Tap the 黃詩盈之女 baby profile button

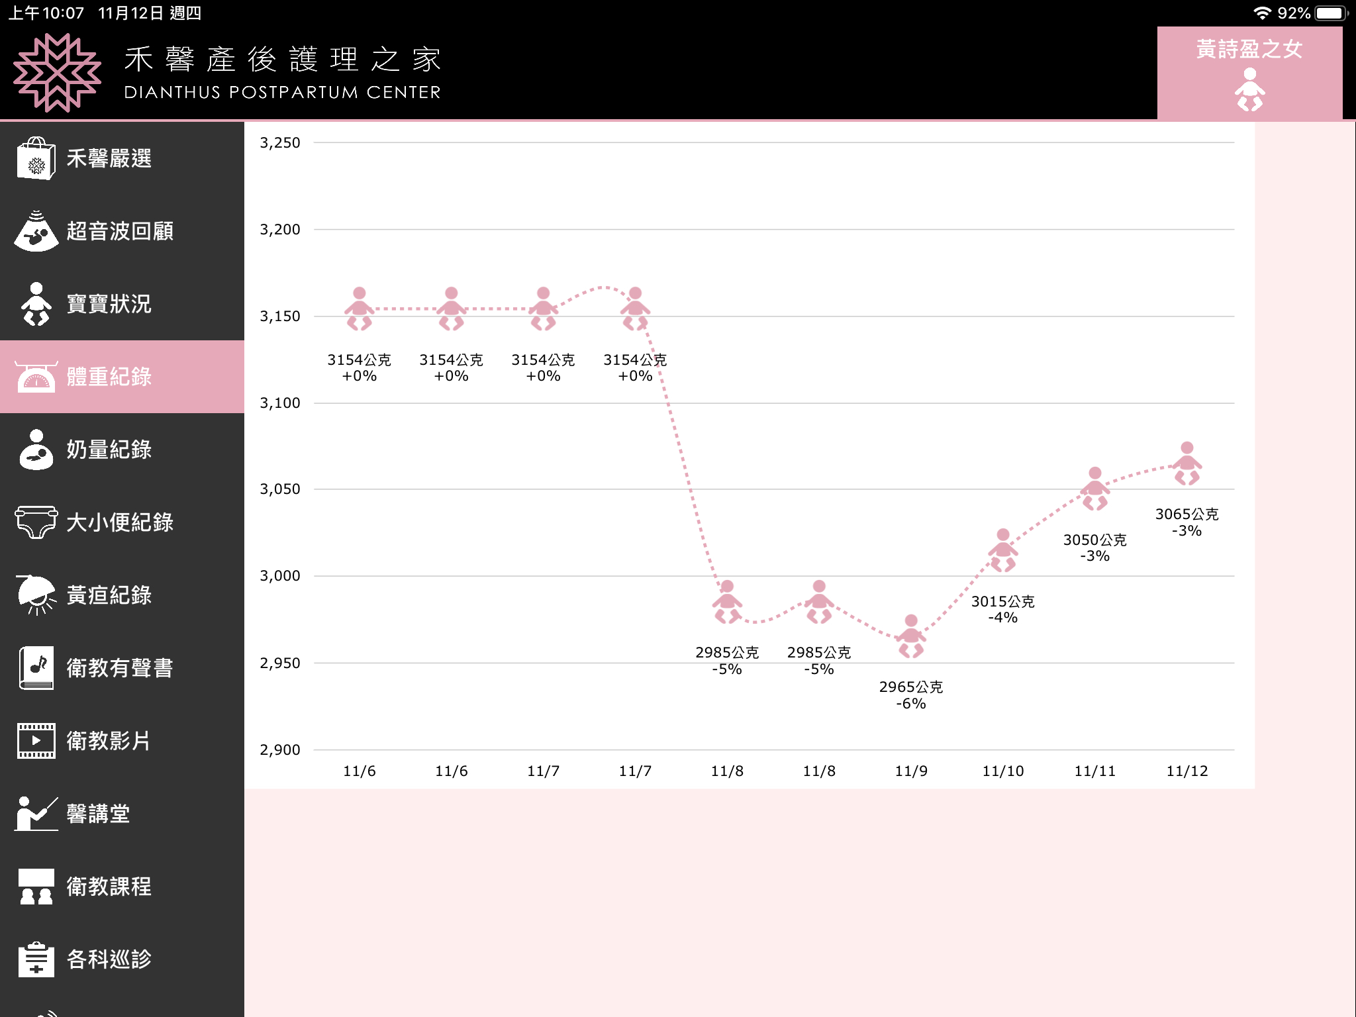[1249, 73]
